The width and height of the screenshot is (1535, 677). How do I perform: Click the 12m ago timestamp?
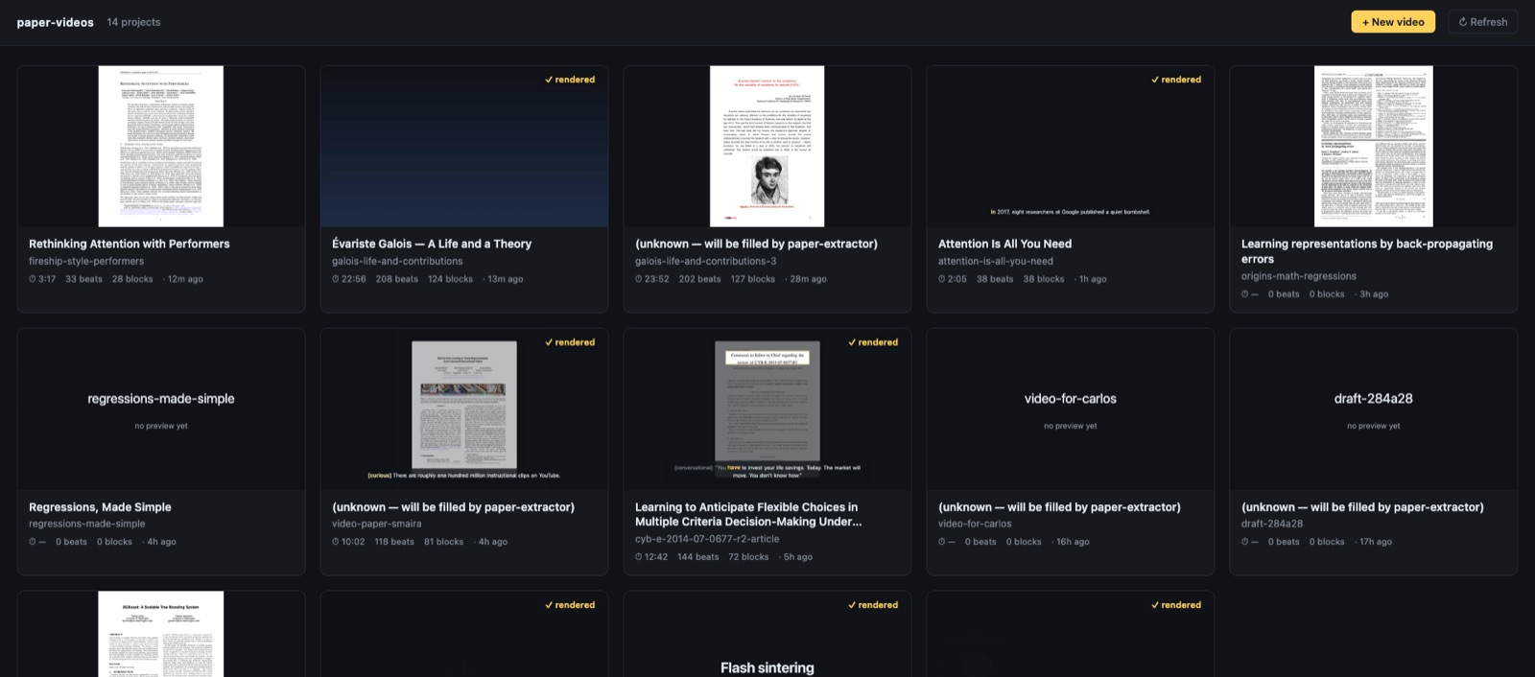tap(185, 279)
